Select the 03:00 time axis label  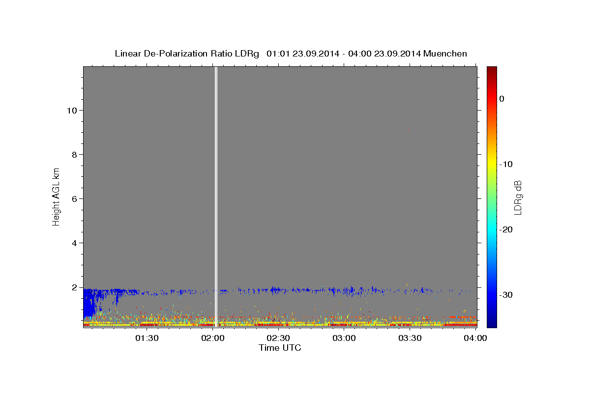point(344,338)
